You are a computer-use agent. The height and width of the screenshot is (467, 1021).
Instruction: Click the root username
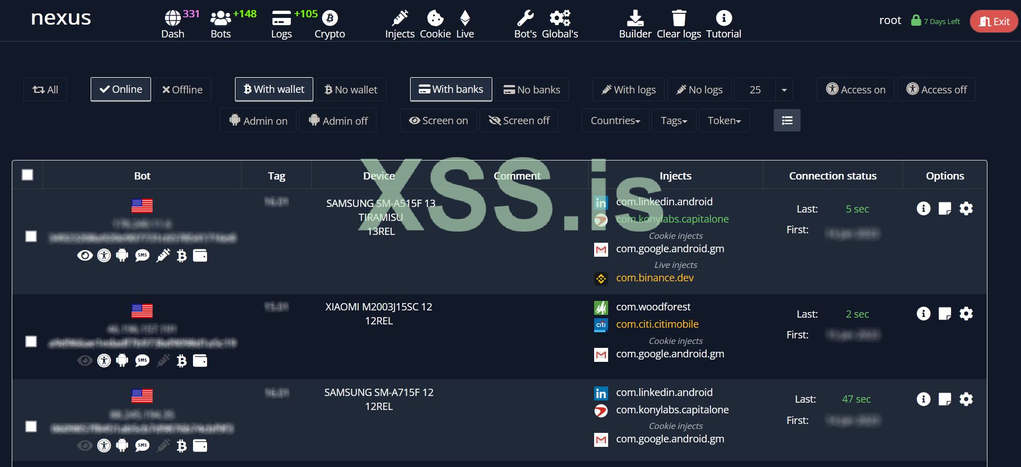click(x=890, y=21)
